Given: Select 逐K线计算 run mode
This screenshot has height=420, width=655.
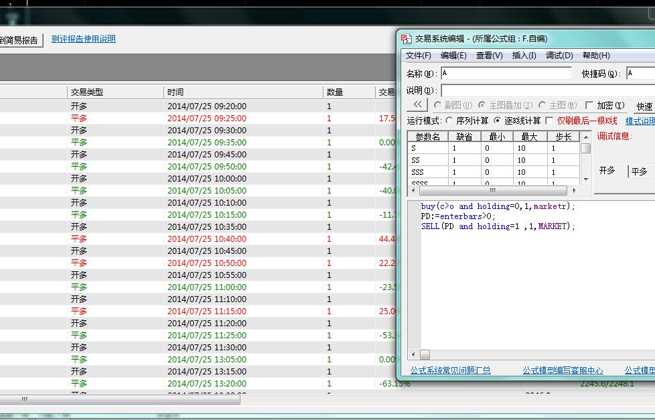Looking at the screenshot, I should tap(497, 121).
